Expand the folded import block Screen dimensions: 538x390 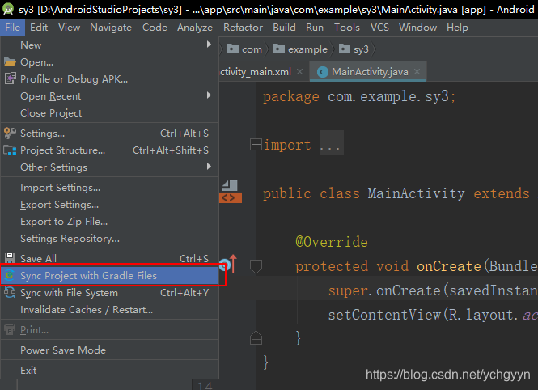click(x=256, y=144)
